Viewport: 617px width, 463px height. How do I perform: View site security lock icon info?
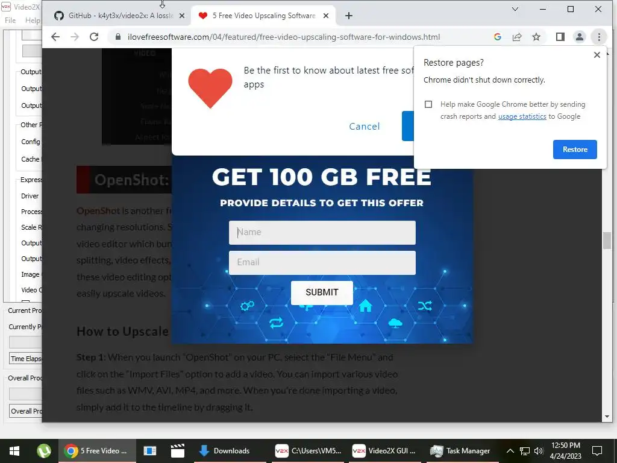pyautogui.click(x=117, y=37)
